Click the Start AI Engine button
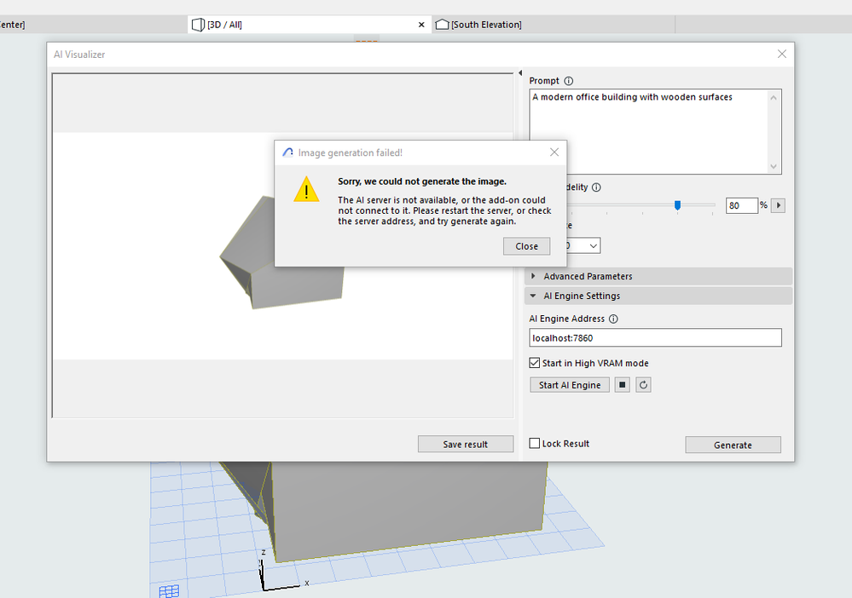Viewport: 852px width, 598px height. (x=570, y=385)
